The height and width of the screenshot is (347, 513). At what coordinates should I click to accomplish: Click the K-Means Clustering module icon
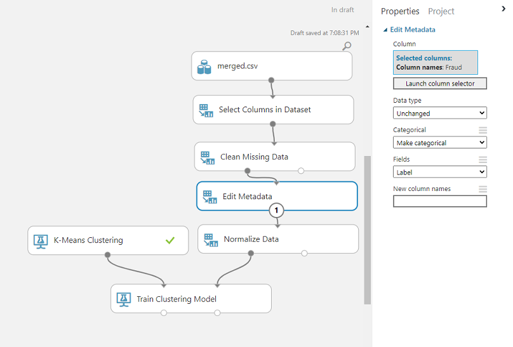[x=41, y=242]
